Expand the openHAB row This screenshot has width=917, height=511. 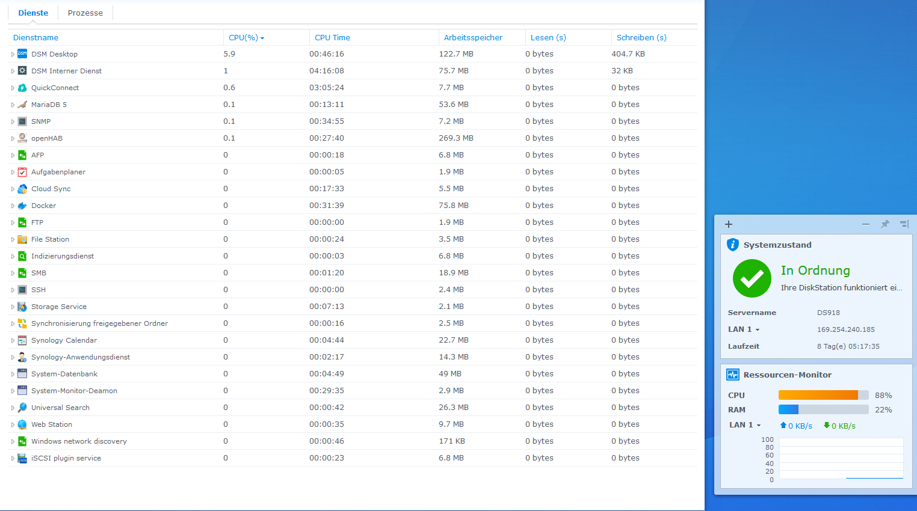(x=13, y=138)
